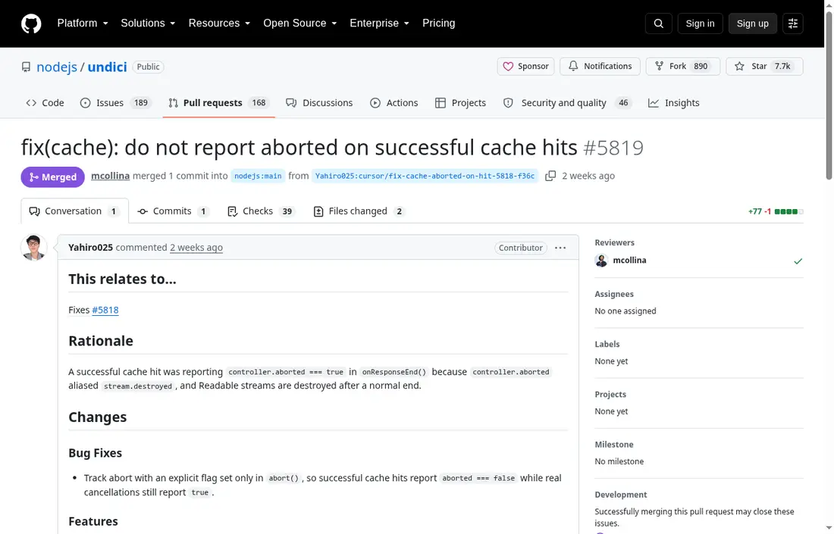834x534 pixels.
Task: Click the Sponsor heart button
Action: pos(525,67)
